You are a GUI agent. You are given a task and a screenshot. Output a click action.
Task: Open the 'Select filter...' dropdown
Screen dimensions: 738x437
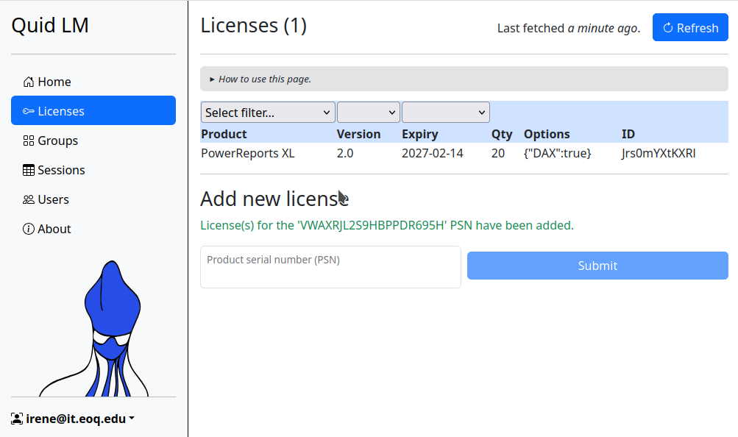[x=268, y=113]
